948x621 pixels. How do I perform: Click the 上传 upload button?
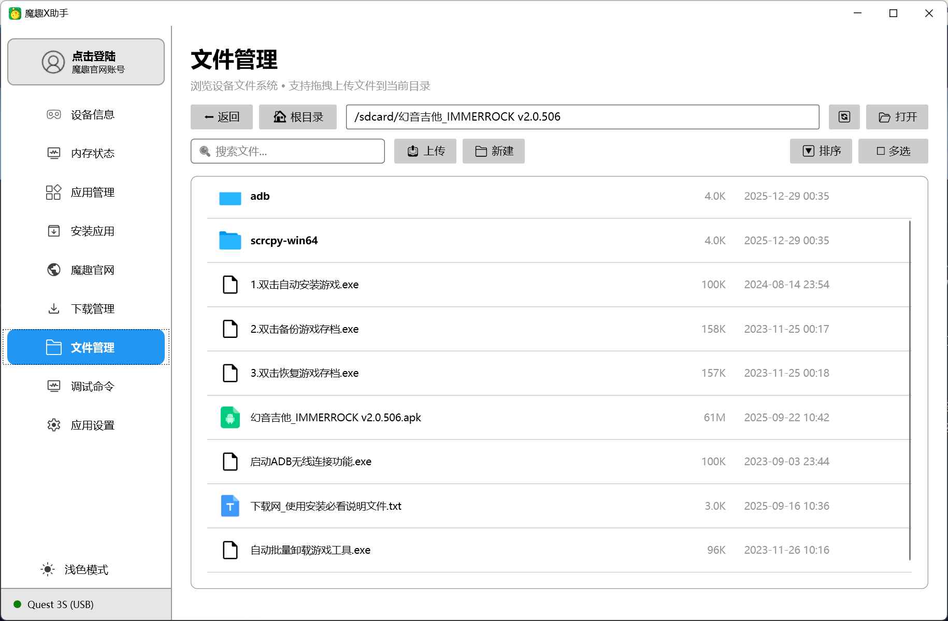(425, 151)
